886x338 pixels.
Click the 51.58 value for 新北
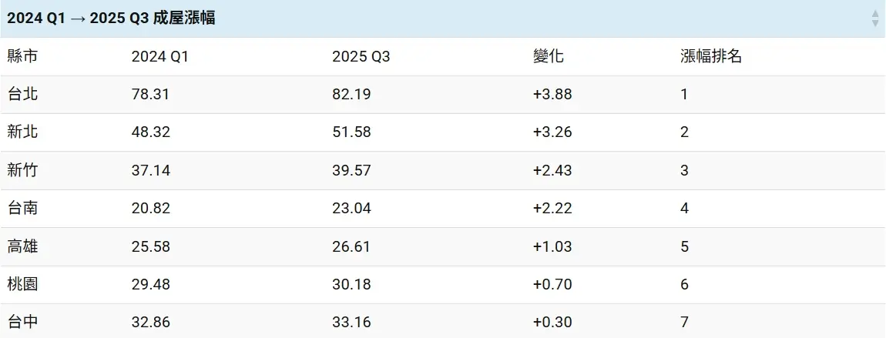click(351, 132)
